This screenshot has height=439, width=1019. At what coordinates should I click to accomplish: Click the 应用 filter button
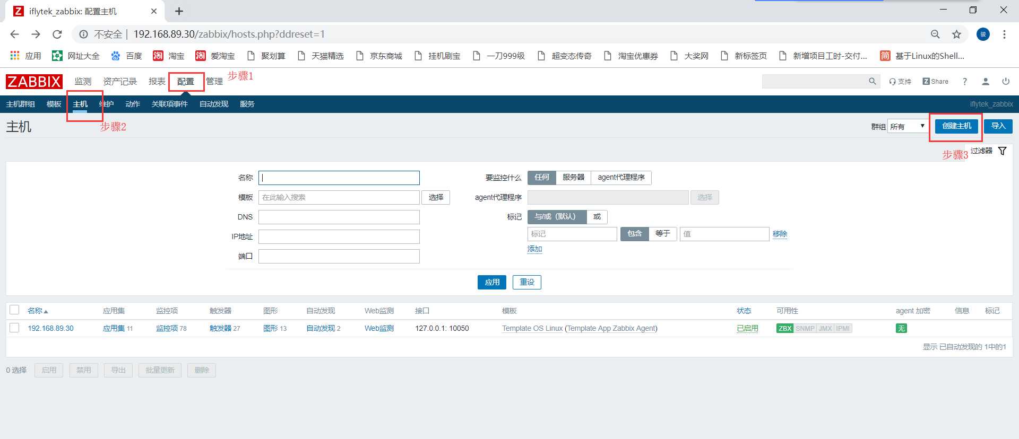click(x=492, y=282)
